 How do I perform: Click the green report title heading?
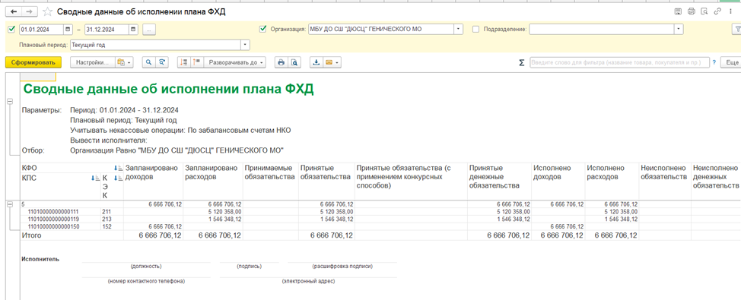click(168, 89)
